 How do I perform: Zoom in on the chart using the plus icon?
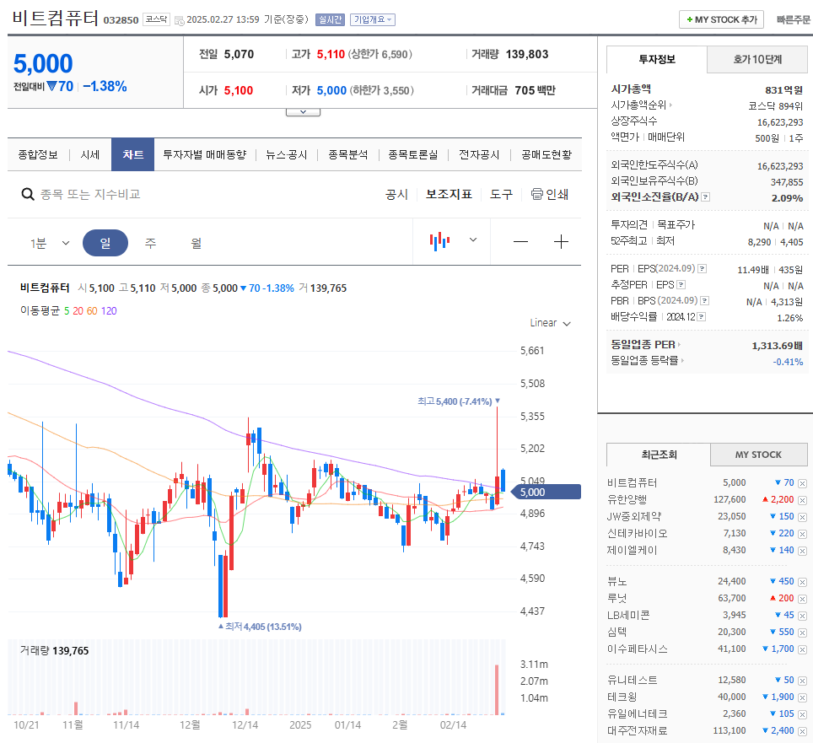[560, 241]
